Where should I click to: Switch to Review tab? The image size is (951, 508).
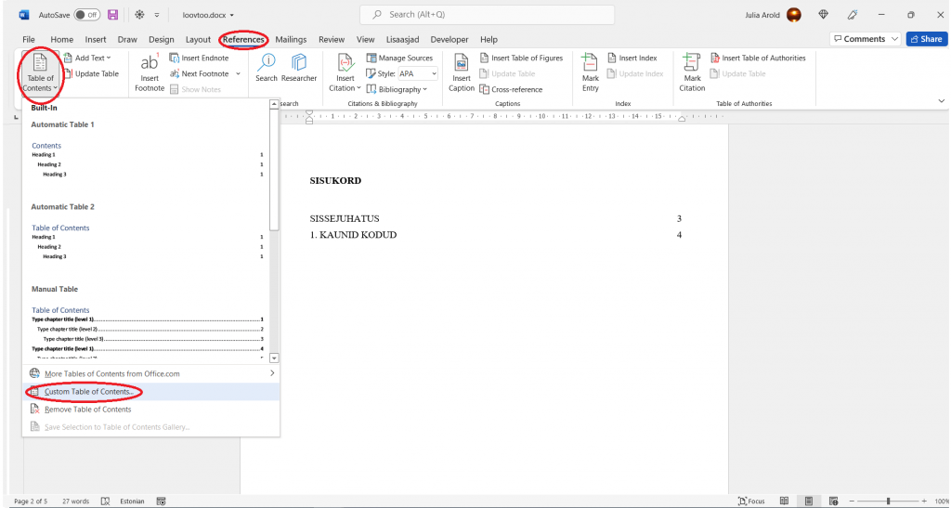[332, 39]
